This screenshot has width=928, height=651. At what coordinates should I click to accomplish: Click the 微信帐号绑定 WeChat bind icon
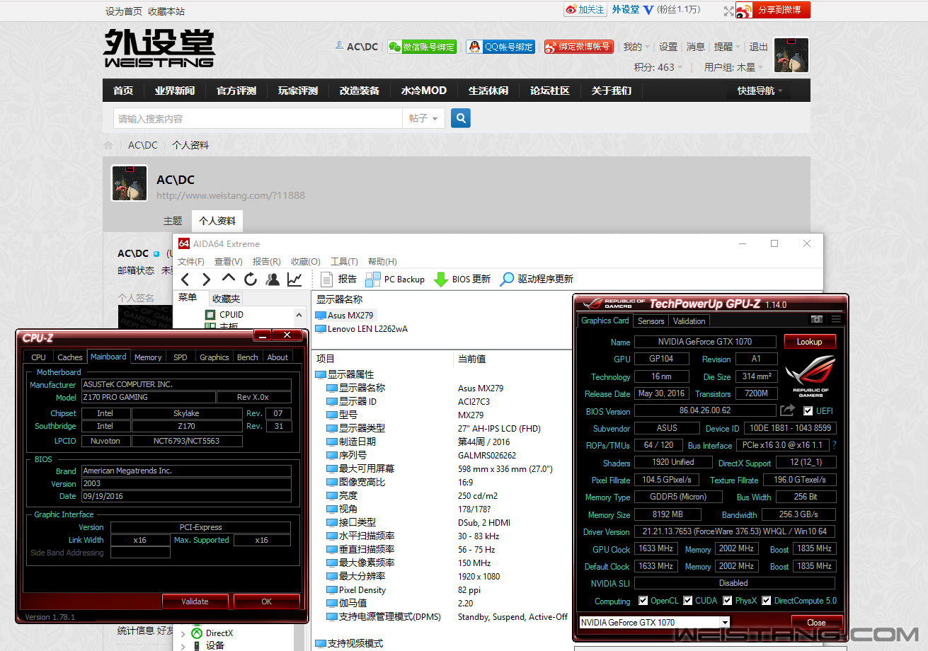click(422, 47)
